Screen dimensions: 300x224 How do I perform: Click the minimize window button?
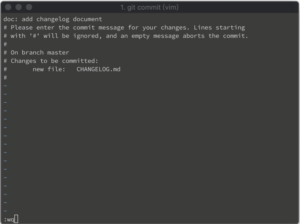[18, 7]
